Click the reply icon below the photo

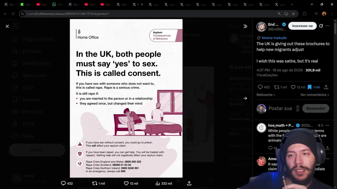pyautogui.click(x=63, y=183)
